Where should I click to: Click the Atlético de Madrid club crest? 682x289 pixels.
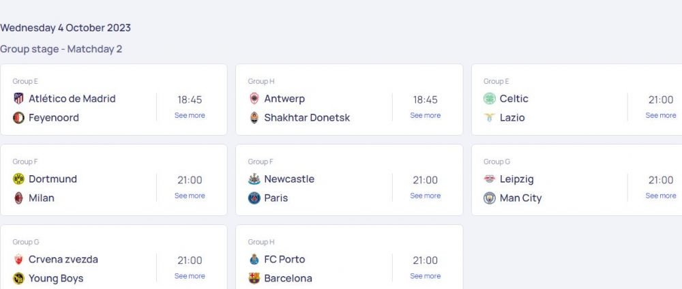(x=18, y=99)
